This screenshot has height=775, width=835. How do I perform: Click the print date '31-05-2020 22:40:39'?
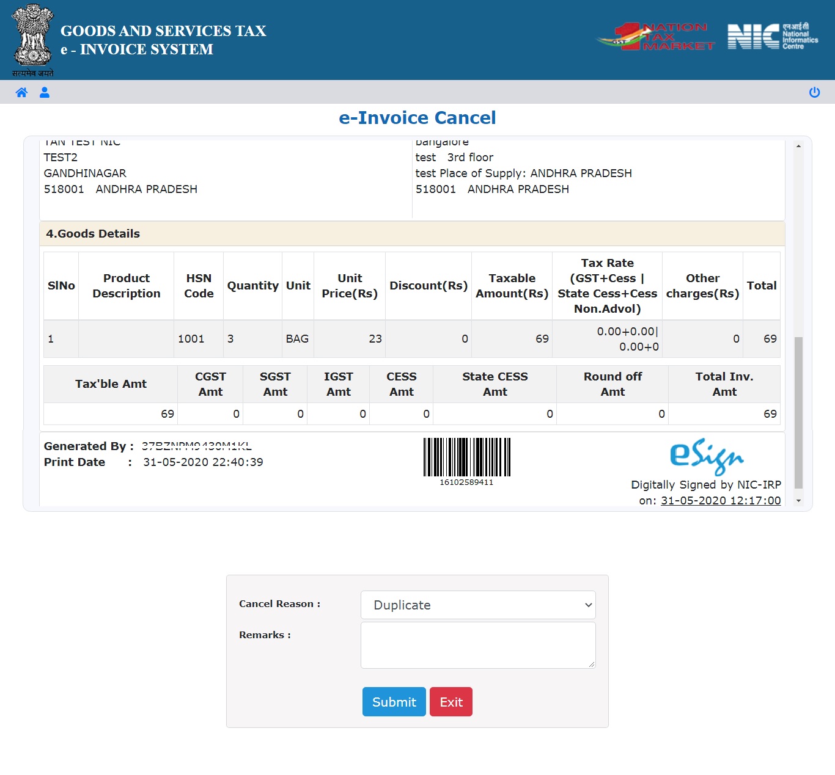coord(203,462)
